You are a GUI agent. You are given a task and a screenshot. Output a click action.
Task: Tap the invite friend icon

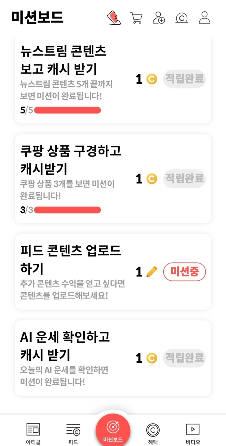[159, 18]
